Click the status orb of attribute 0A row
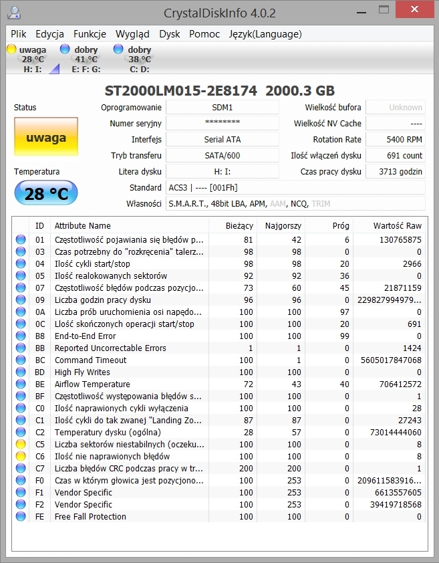Screen dimensions: 439x563 point(21,312)
